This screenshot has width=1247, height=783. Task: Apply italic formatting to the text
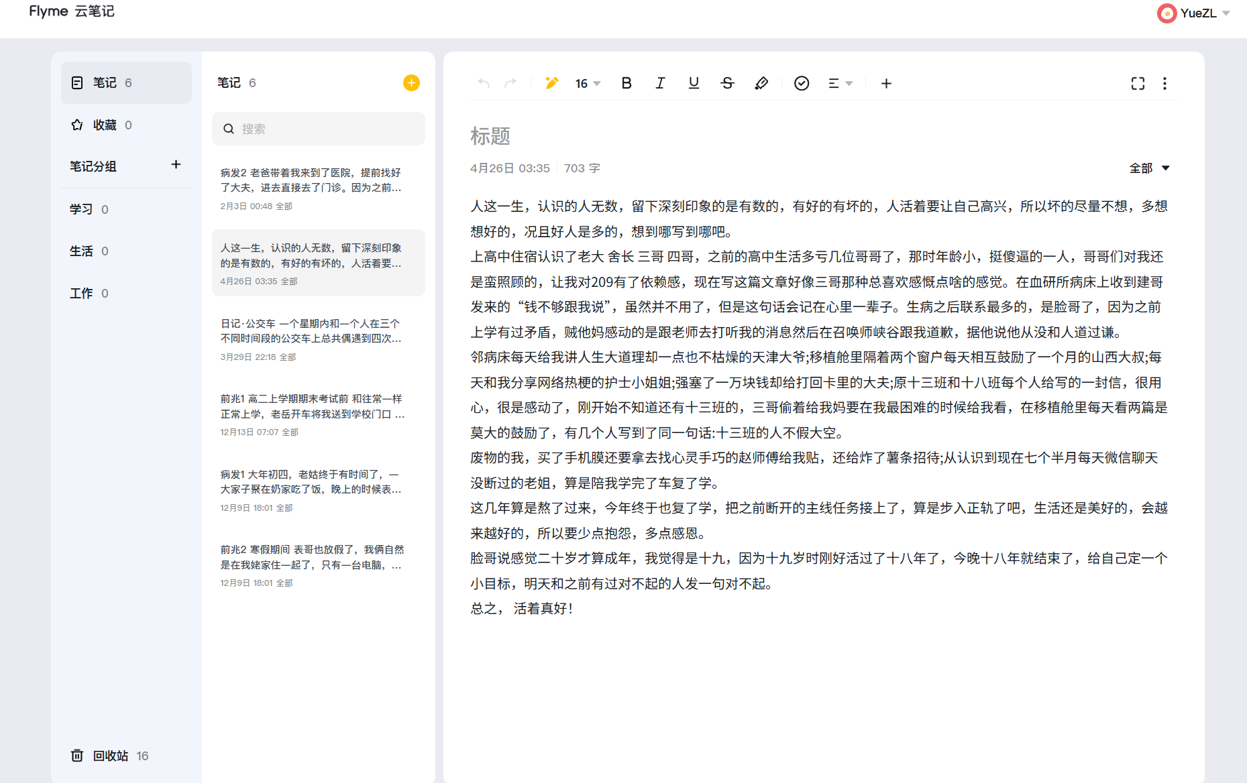[x=660, y=83]
